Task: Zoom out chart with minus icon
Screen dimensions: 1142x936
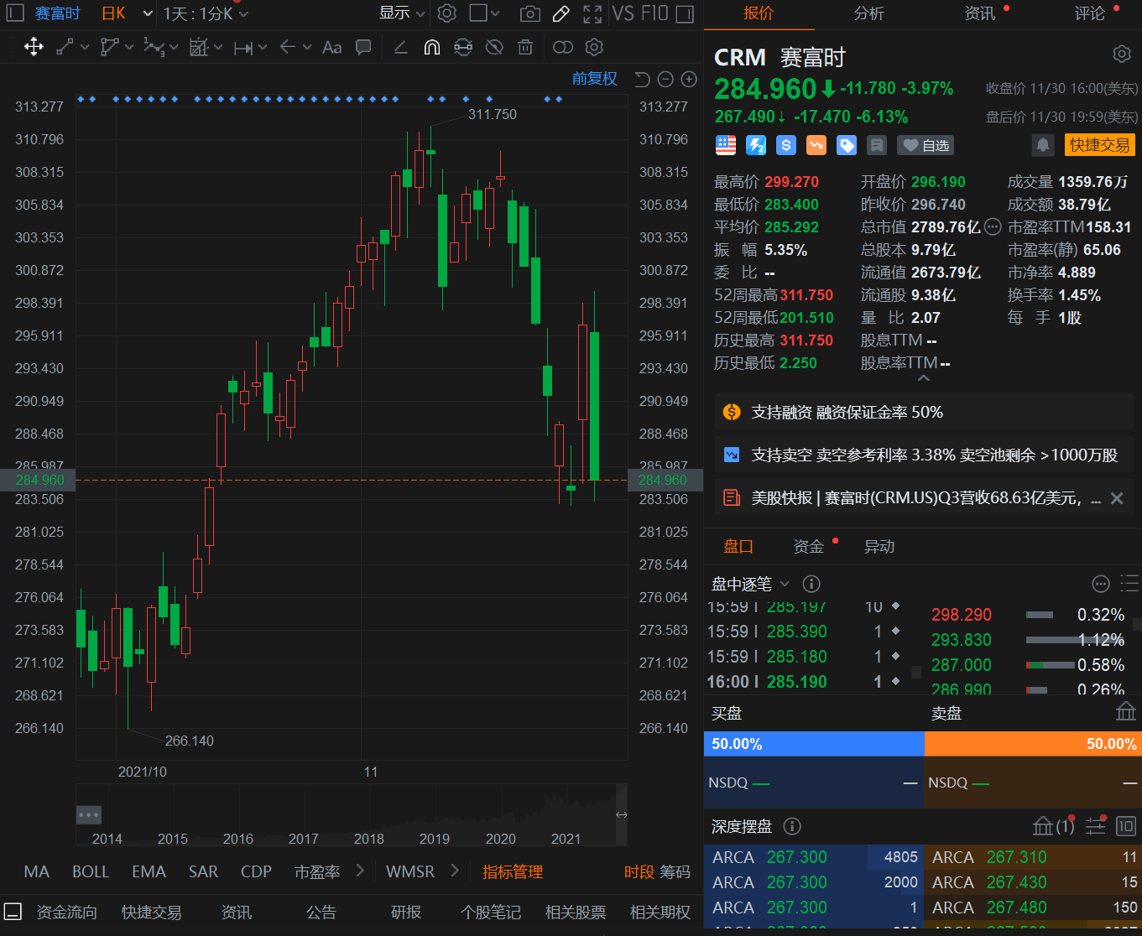Action: 665,79
